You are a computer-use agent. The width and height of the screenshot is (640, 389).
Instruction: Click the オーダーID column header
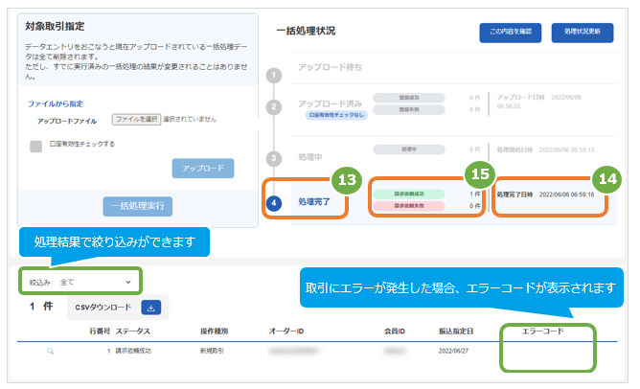[286, 332]
